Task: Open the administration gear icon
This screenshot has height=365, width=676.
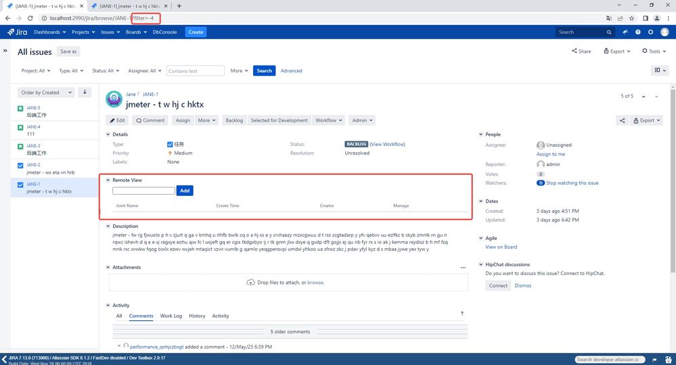Action: pos(650,32)
